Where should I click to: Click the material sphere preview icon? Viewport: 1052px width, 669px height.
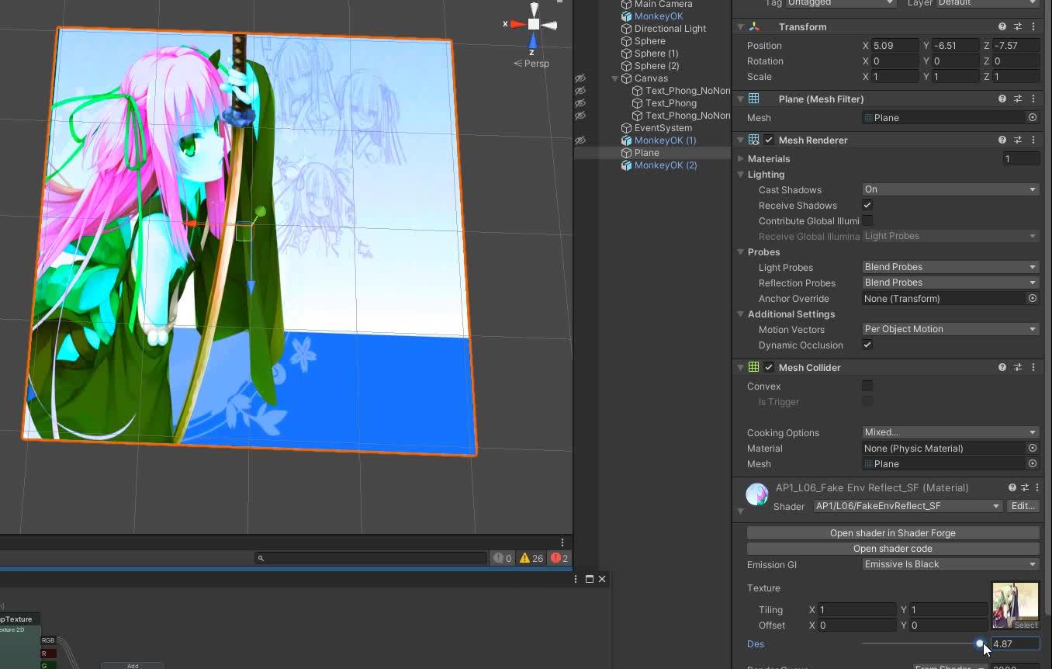tap(757, 494)
